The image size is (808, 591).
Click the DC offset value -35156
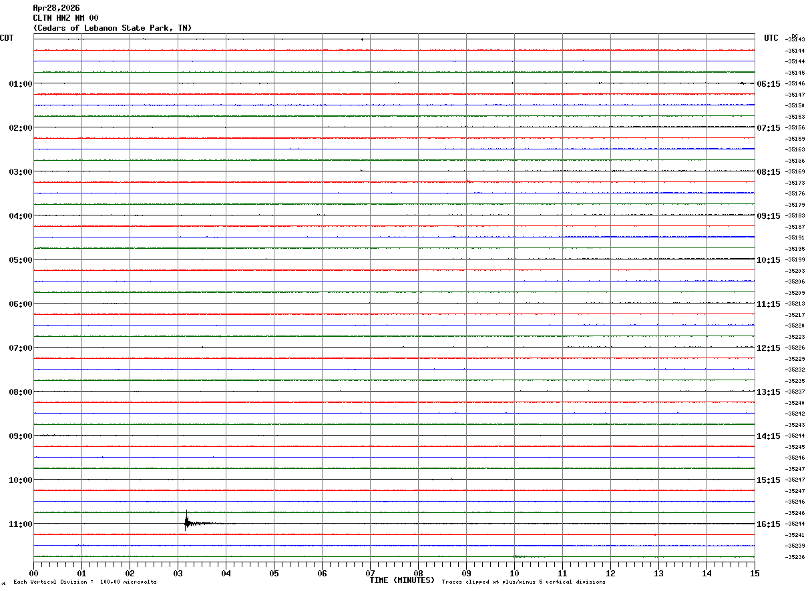[x=795, y=128]
